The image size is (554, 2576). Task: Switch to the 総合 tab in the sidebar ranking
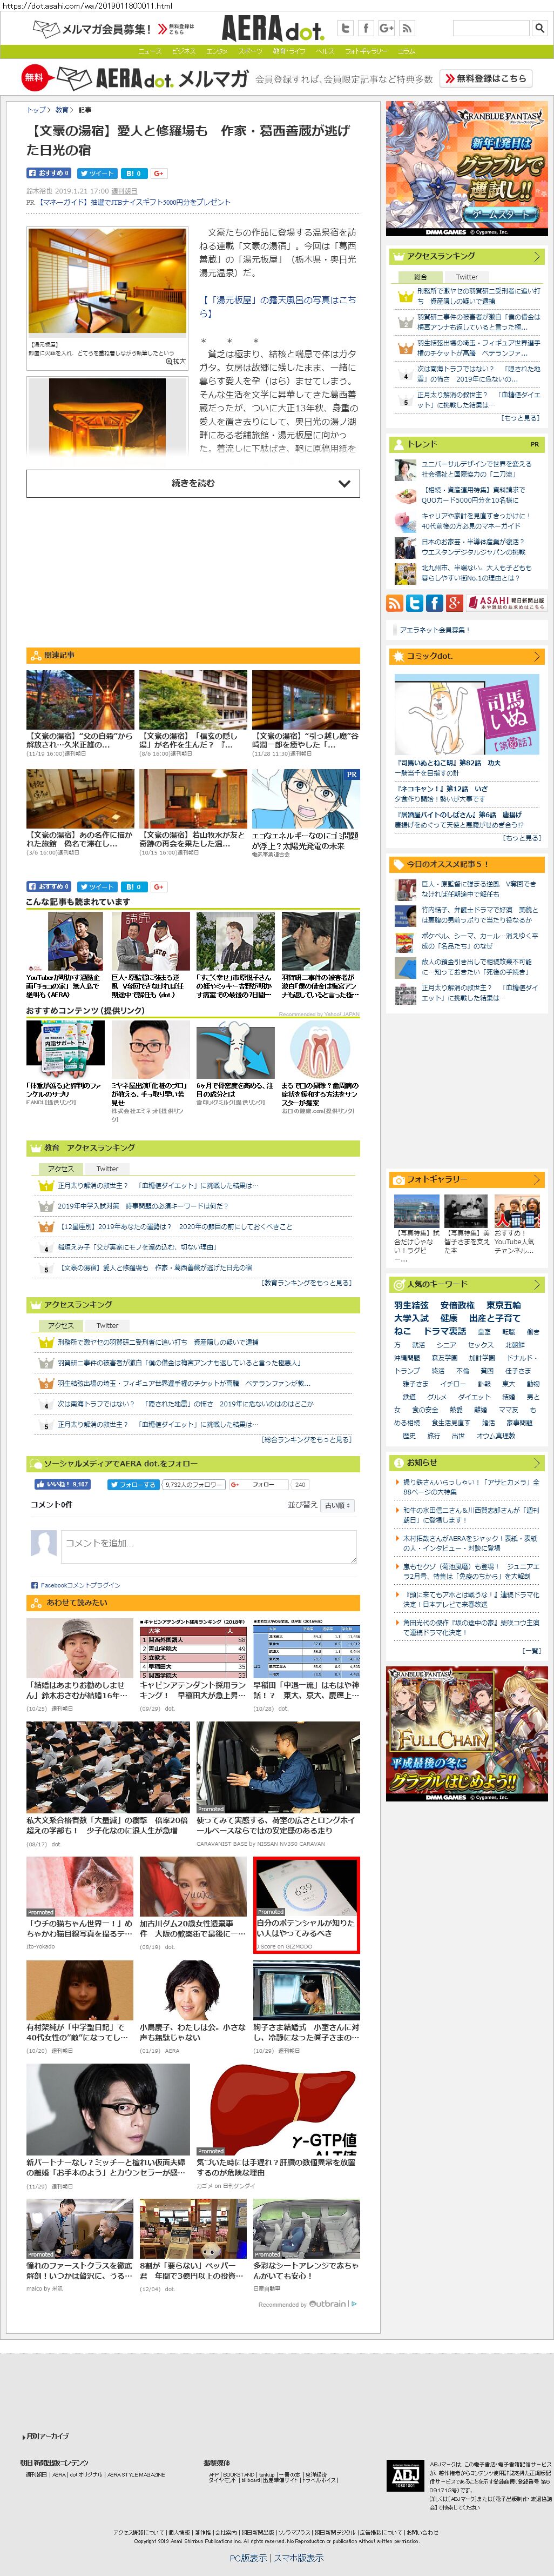tap(420, 277)
